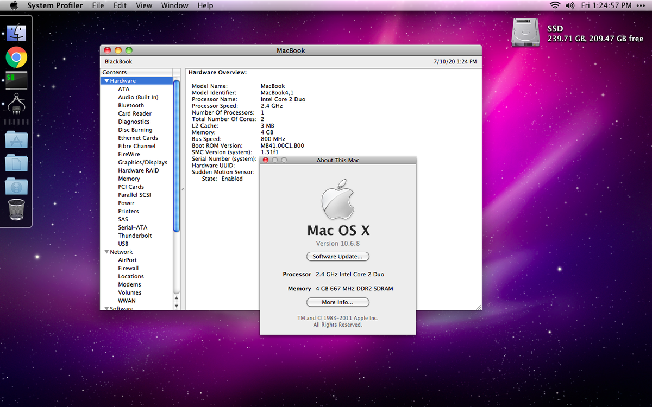Click Version 10.6.8 text

point(338,244)
